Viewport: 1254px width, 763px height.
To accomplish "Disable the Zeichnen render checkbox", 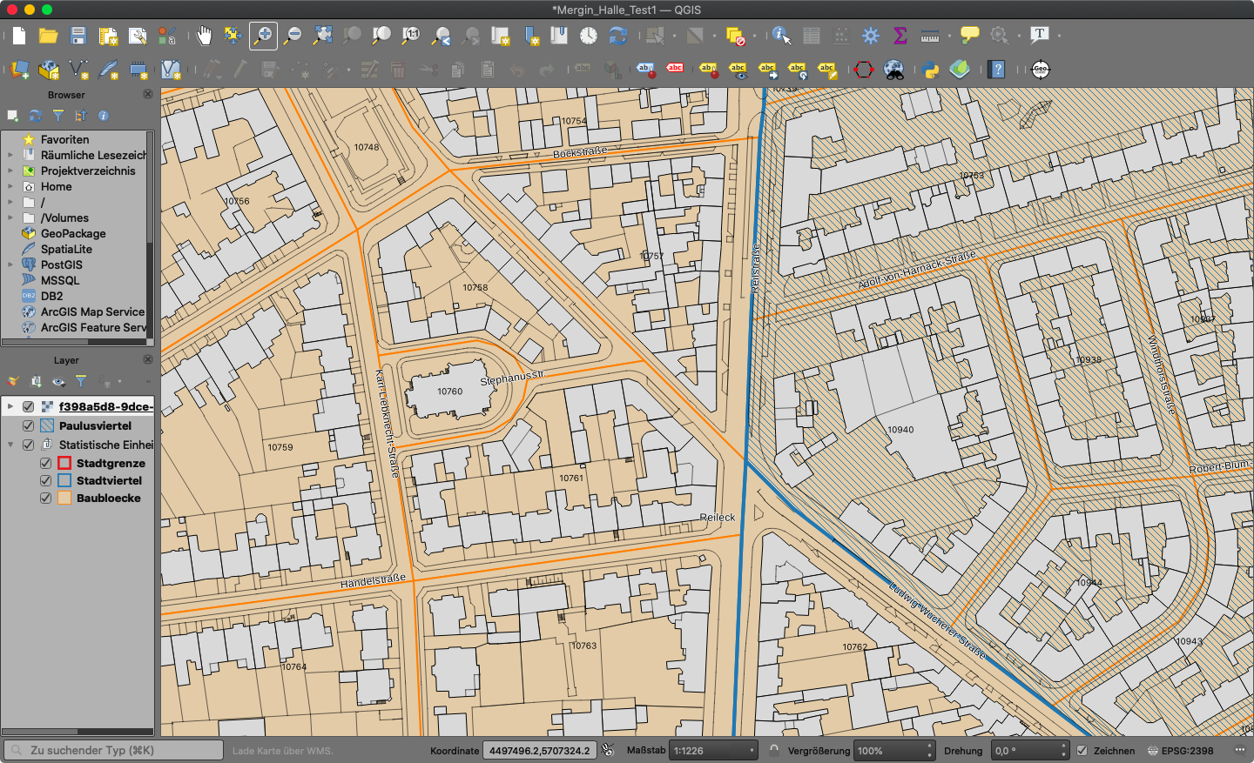I will [x=1082, y=751].
